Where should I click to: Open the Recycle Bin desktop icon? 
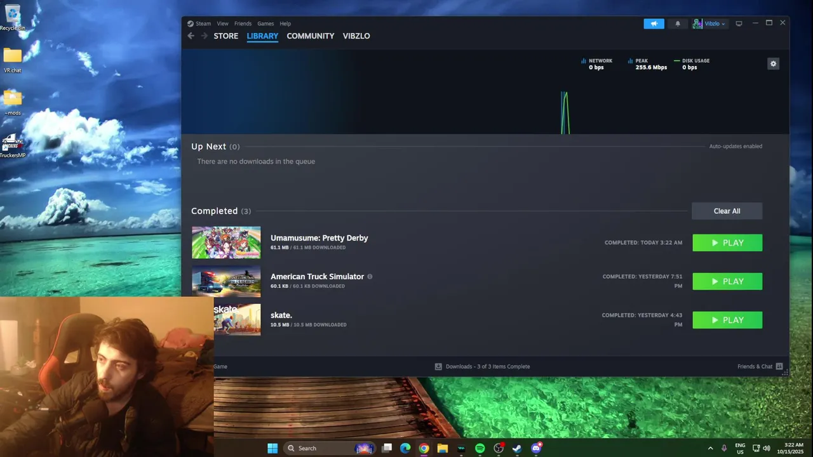click(x=12, y=18)
